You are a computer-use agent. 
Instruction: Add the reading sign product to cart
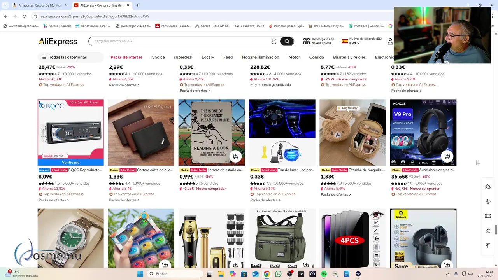click(x=235, y=156)
